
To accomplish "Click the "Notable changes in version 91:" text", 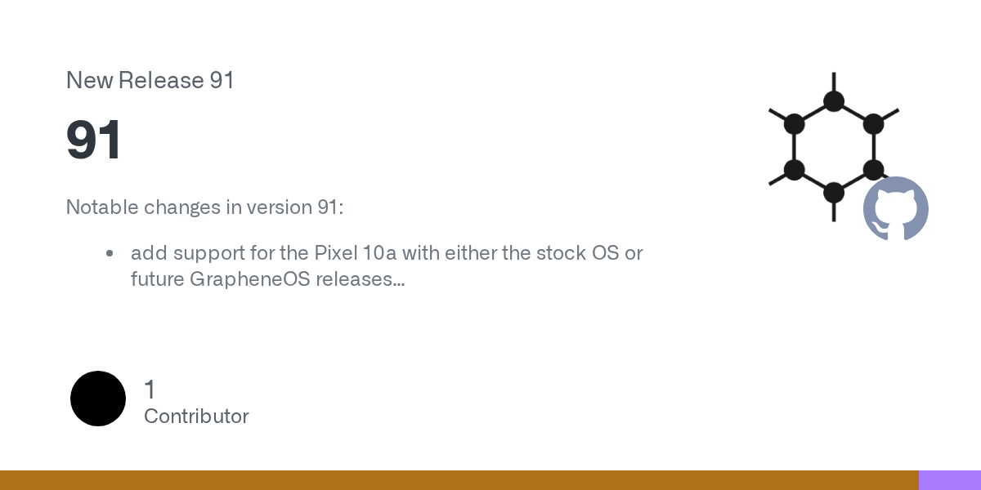I will click(x=204, y=207).
